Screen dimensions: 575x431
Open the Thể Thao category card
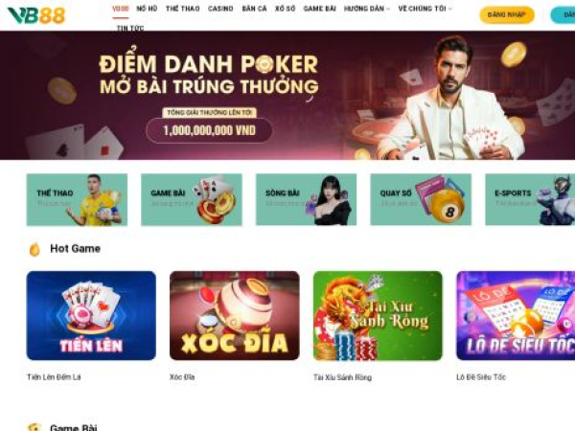click(77, 199)
